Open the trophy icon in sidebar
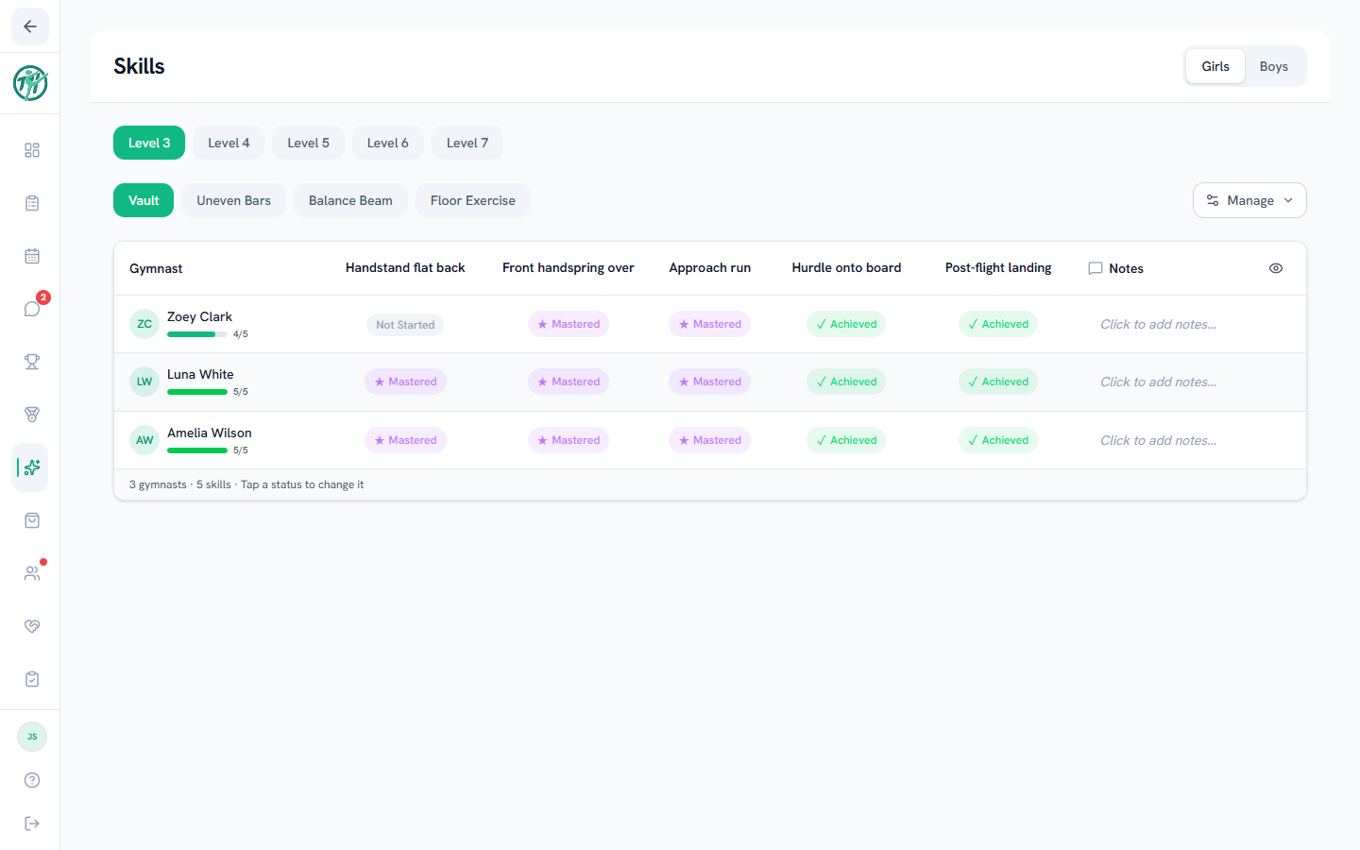 click(32, 362)
